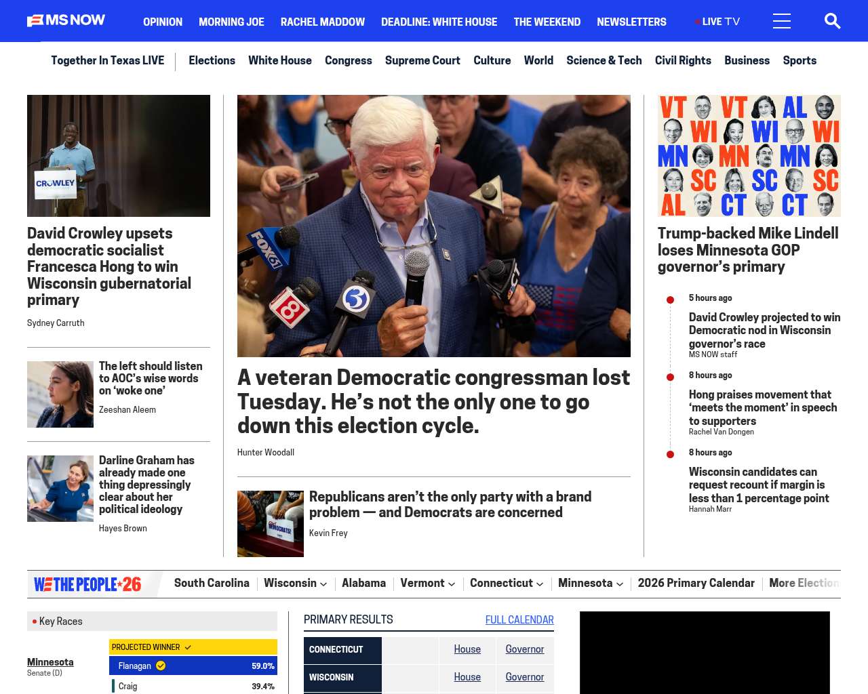
Task: Select the Sports topic
Action: click(800, 60)
